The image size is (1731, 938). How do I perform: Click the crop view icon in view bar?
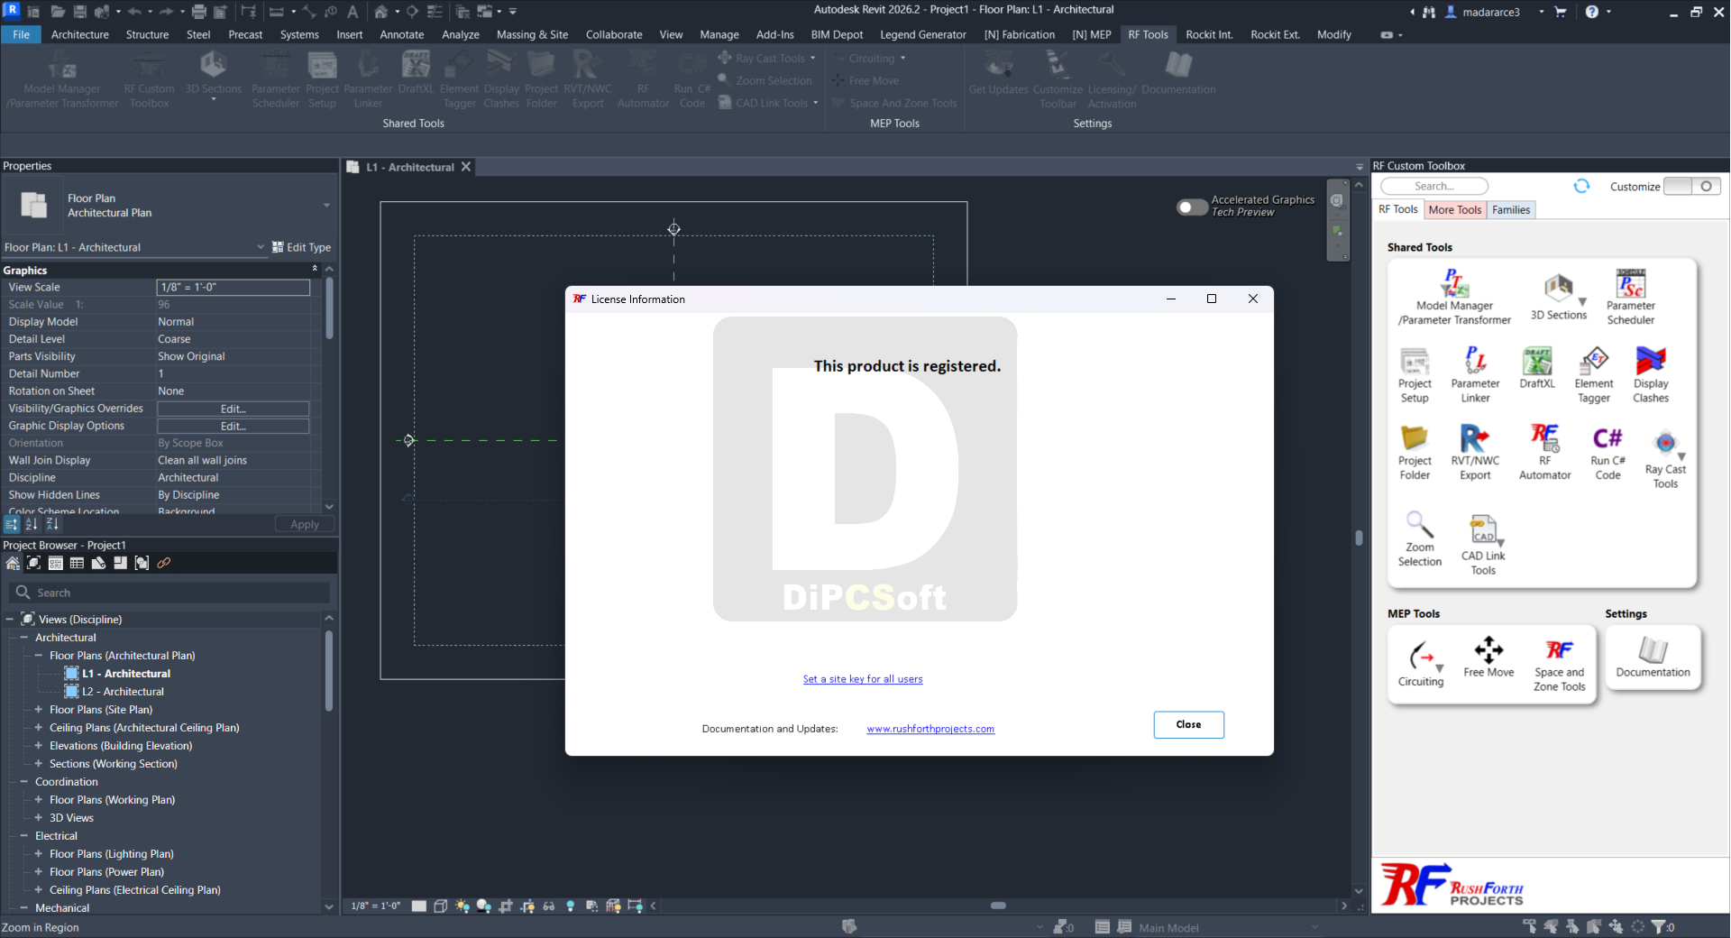505,906
